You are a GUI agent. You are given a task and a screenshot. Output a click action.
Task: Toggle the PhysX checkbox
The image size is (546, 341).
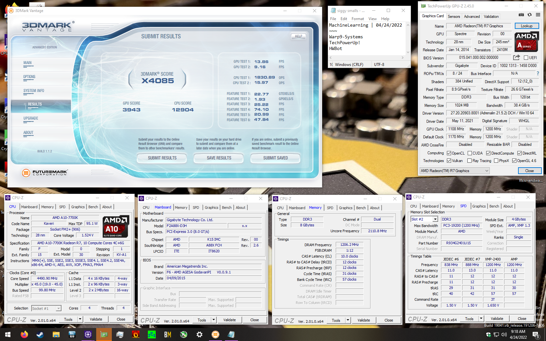tap(496, 161)
